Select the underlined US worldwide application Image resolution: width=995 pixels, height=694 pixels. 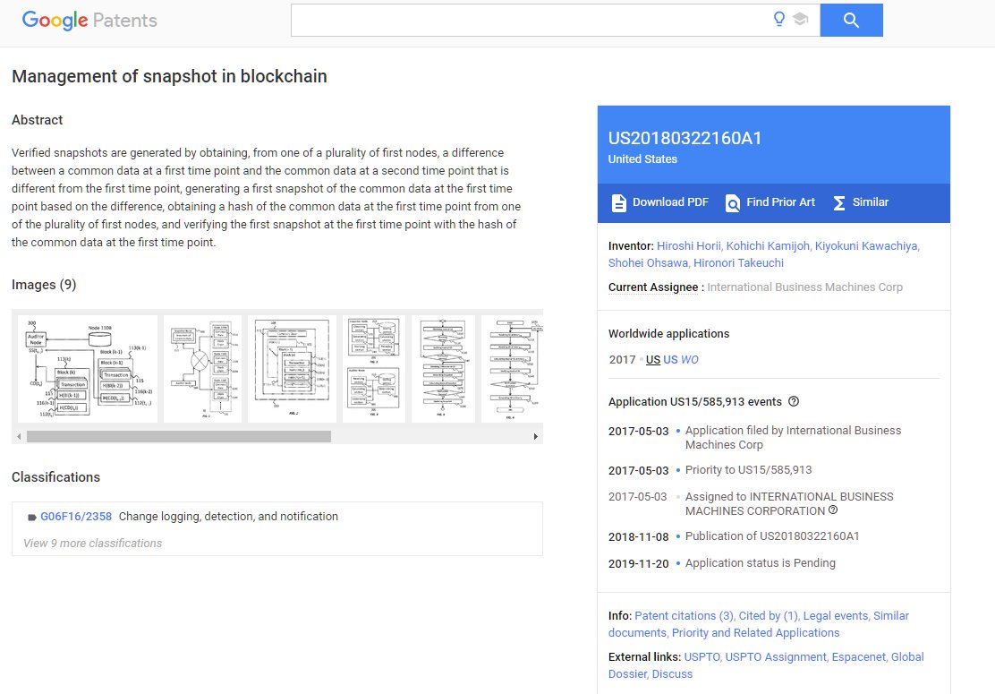point(653,359)
